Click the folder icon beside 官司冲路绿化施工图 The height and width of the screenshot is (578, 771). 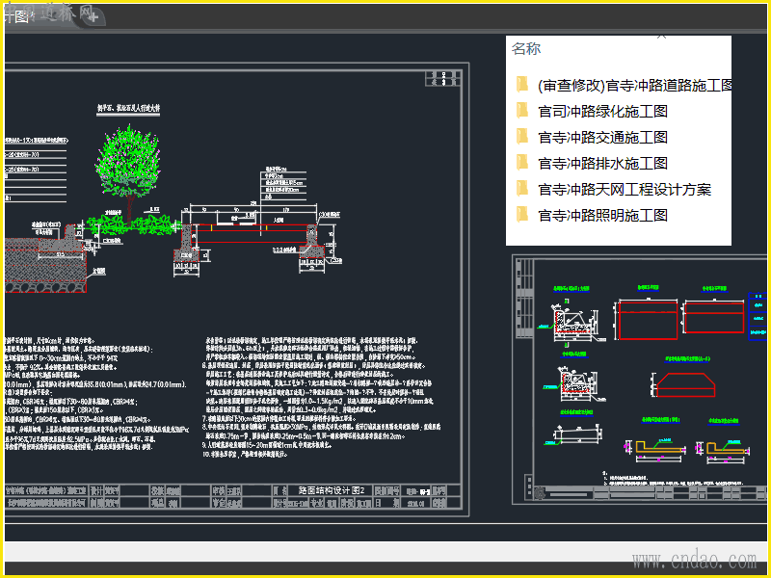[522, 110]
